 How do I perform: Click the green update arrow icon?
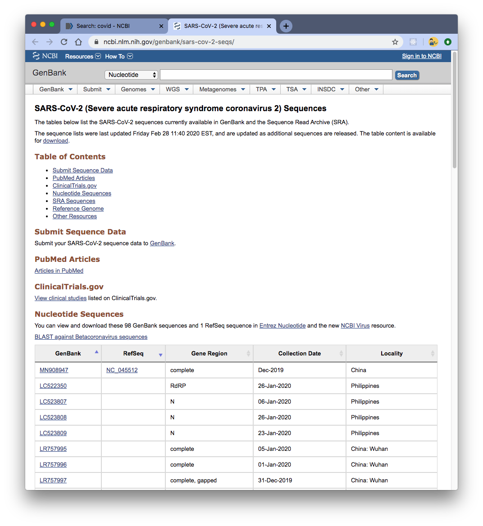tap(447, 42)
